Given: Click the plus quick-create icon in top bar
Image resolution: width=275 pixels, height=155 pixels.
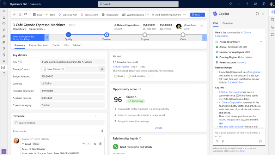Looking at the screenshot, I should point(239,4).
